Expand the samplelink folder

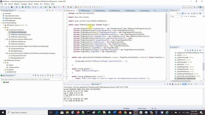point(4,70)
